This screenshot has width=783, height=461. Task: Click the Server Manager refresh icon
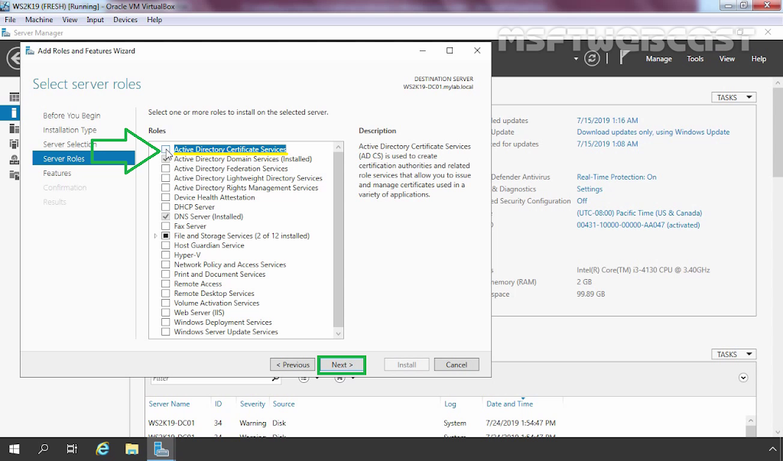pyautogui.click(x=592, y=58)
